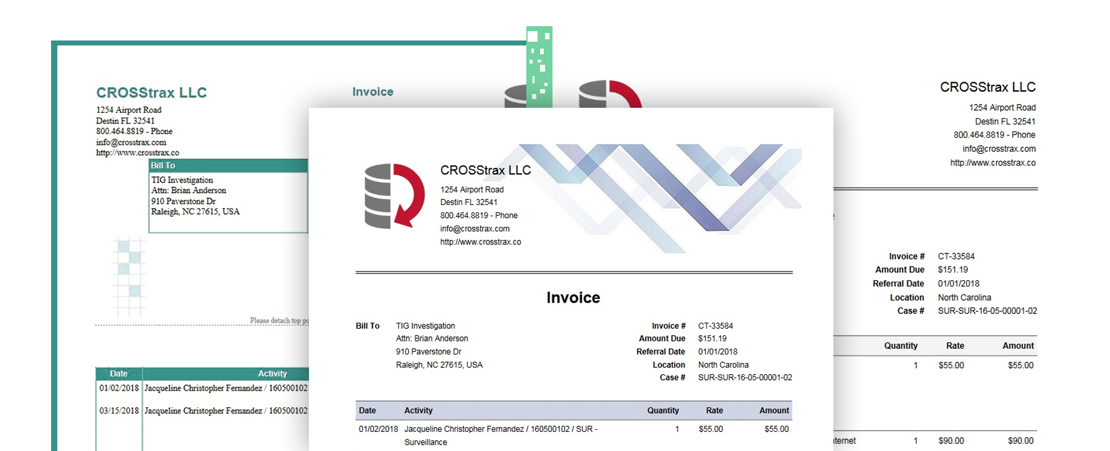This screenshot has height=451, width=1110.
Task: Click the 'Bill To' label on center invoice
Action: click(368, 326)
